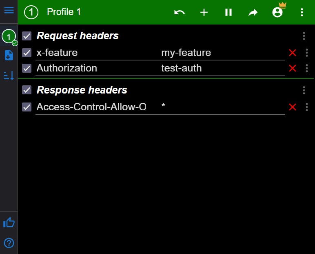Open Request headers section options menu
The width and height of the screenshot is (315, 254).
pos(304,36)
